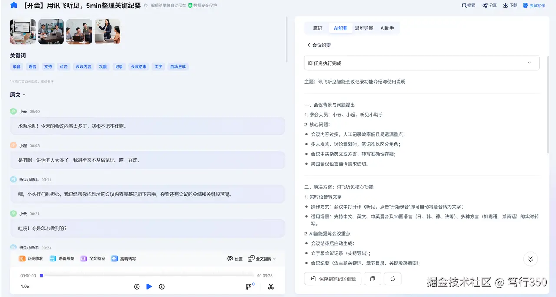Click the 点击 keyword tag

pyautogui.click(x=64, y=66)
